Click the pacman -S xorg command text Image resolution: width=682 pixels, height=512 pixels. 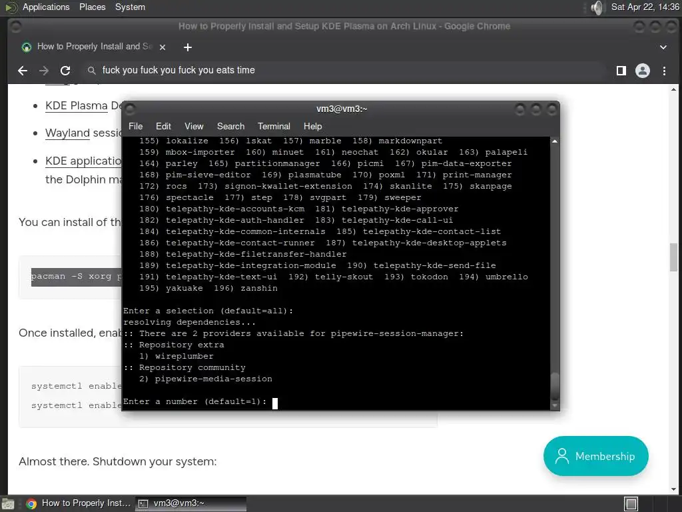(76, 277)
